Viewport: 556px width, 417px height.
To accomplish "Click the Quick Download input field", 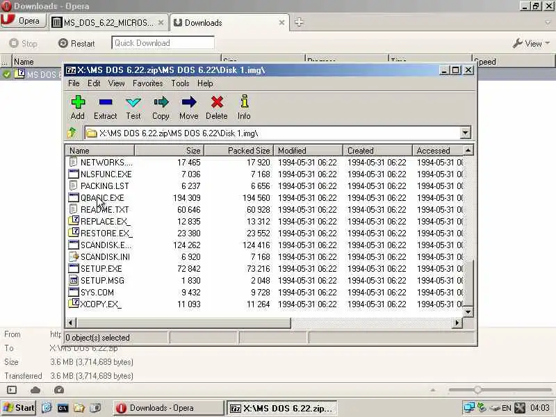I will 163,43.
